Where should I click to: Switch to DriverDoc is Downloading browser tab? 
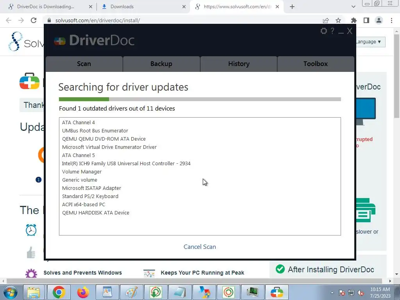tap(45, 7)
